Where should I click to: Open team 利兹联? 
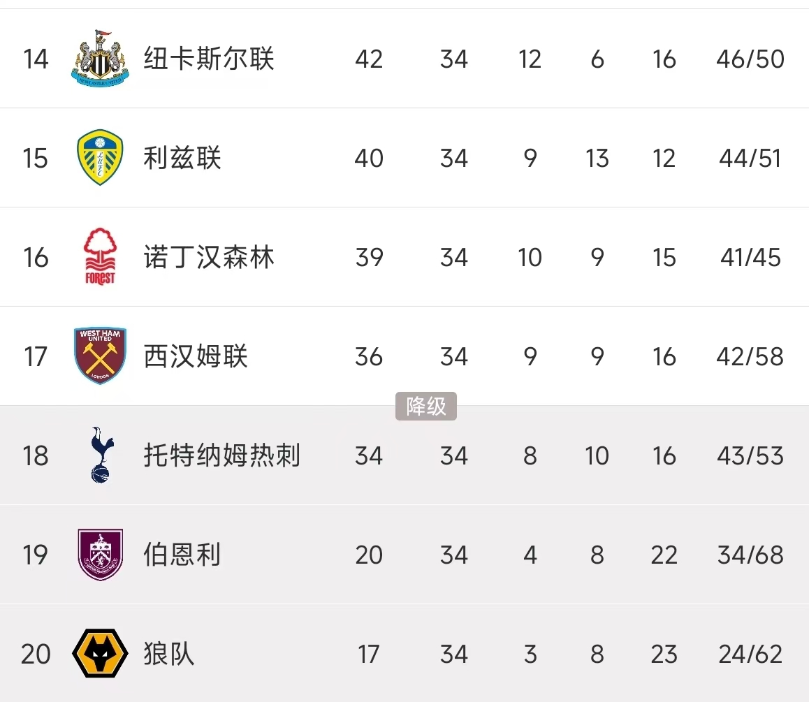coord(182,158)
